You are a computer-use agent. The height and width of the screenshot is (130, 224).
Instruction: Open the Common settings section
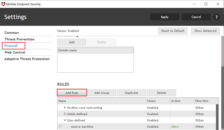11,33
